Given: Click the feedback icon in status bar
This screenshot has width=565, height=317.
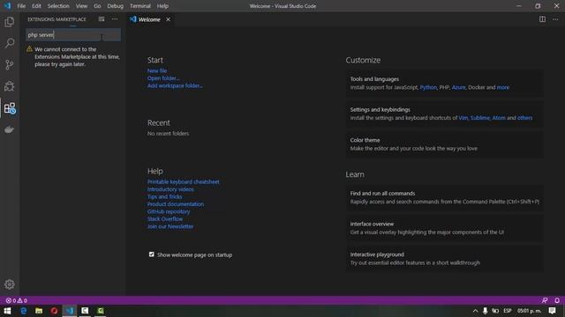Looking at the screenshot, I should tap(545, 300).
